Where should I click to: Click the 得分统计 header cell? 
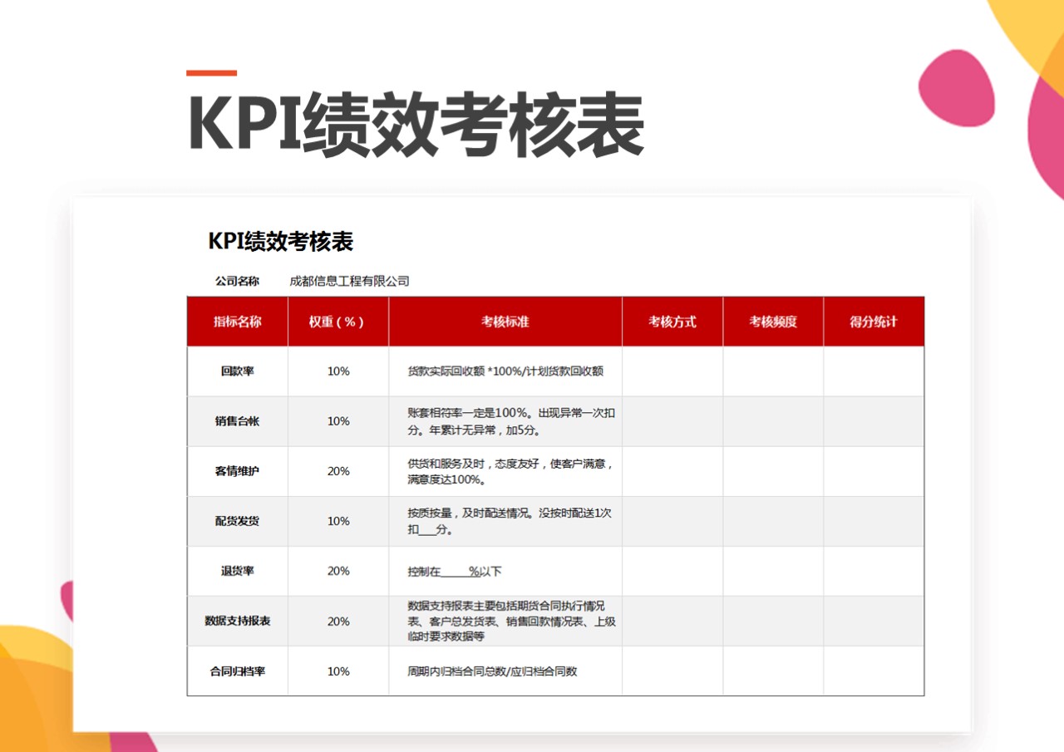click(x=873, y=321)
